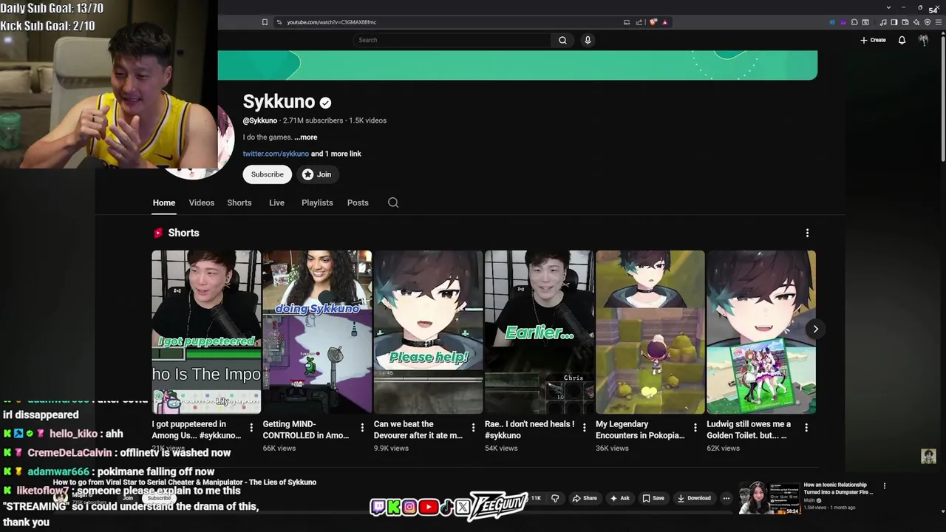Open Ludwig Golden Toilet short thumbnail
Screen dimensions: 946x532
[761, 332]
